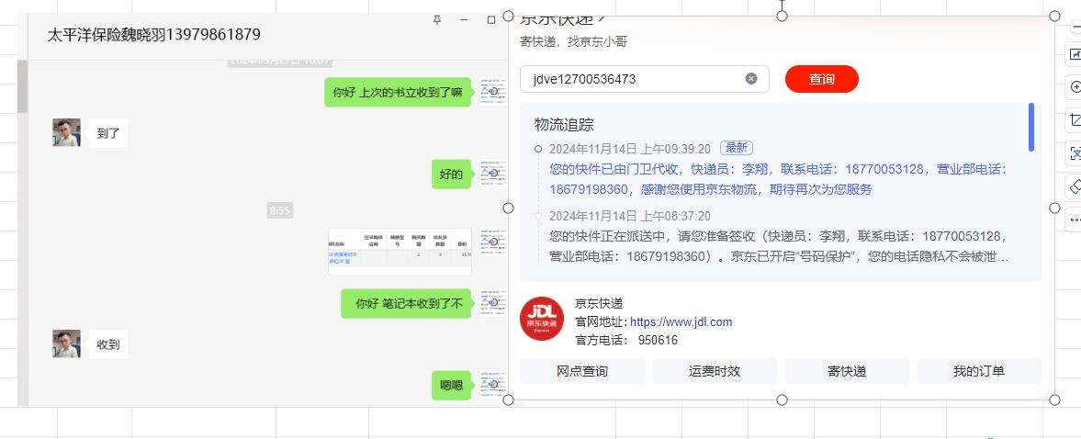
Task: Click the sent message 好的
Action: 452,174
